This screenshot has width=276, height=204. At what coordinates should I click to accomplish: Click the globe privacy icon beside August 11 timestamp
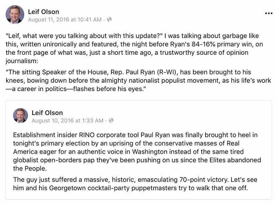(109, 19)
